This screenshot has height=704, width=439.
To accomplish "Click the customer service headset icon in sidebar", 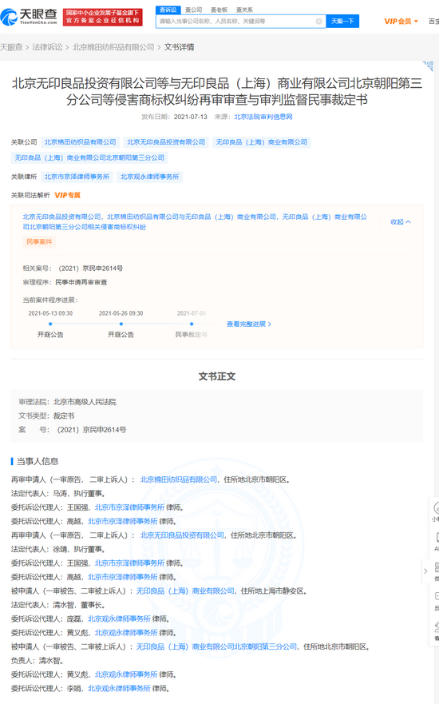I will (437, 627).
